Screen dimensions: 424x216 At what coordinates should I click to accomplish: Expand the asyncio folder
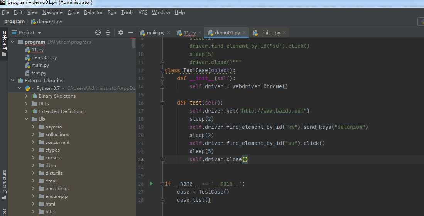click(33, 127)
